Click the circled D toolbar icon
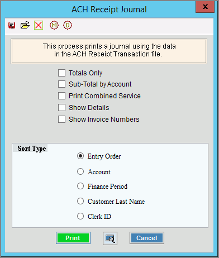 point(68,25)
